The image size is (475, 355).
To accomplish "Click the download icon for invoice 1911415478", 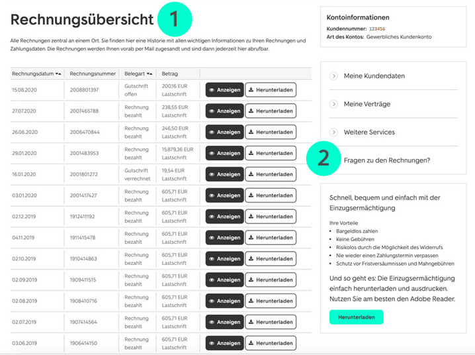I will click(x=251, y=238).
